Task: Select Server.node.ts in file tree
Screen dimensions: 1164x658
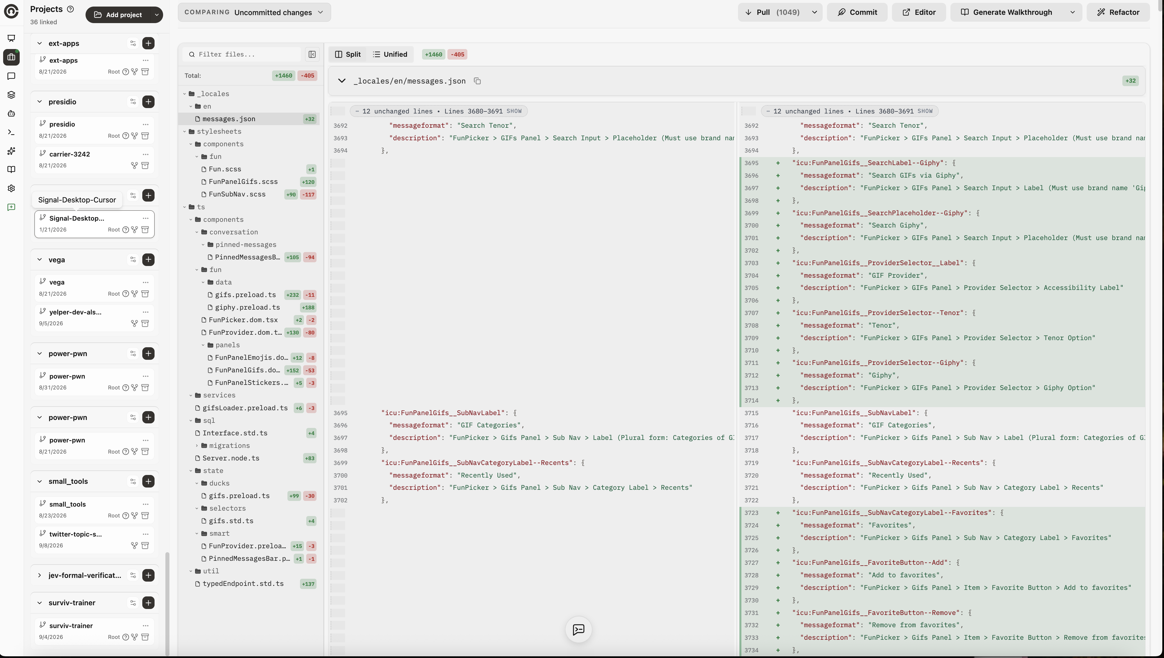Action: 250,458
